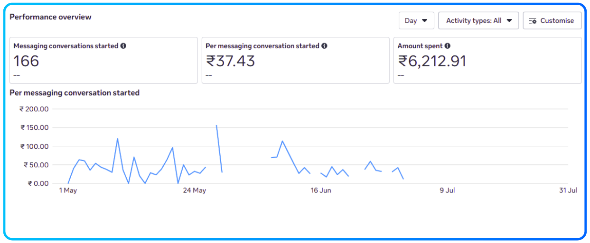
Task: Click info icon beside Messaging conversations started
Action: 123,46
